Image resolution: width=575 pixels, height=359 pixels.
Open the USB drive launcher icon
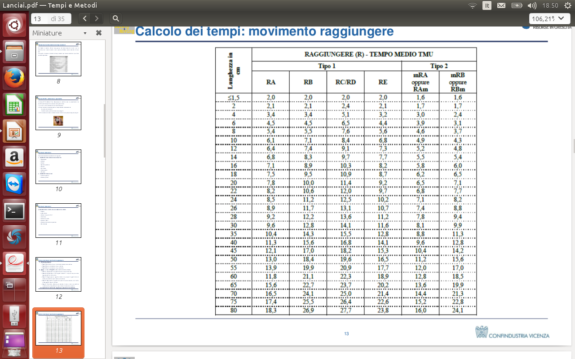(14, 317)
